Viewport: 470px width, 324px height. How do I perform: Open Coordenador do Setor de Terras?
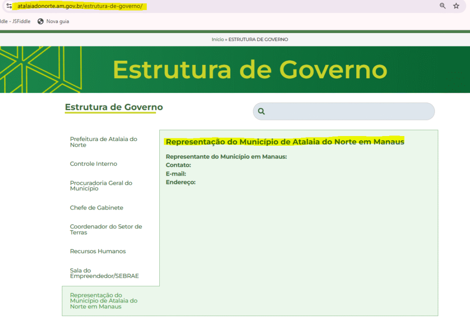(106, 229)
